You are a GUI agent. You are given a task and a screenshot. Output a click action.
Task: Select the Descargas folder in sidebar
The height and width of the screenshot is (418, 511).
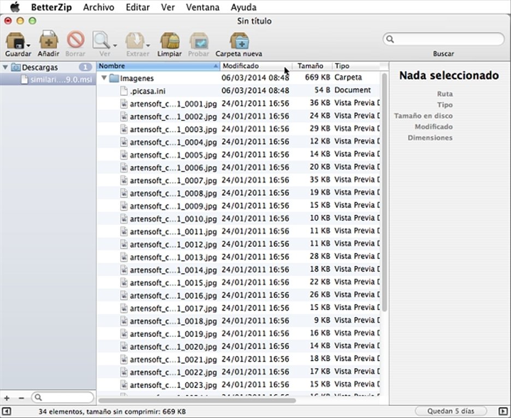click(x=40, y=68)
